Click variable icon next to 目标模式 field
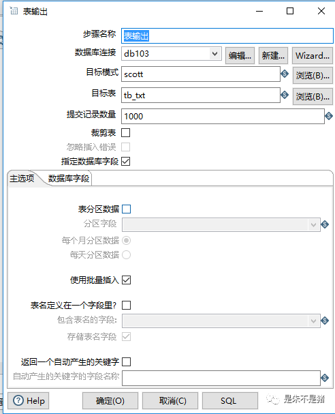This screenshot has width=335, height=414. (x=285, y=74)
